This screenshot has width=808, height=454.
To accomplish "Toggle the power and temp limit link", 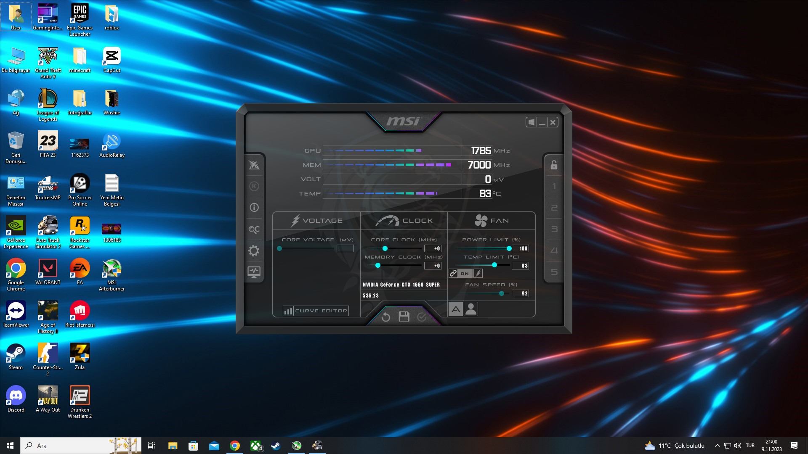I will (453, 273).
